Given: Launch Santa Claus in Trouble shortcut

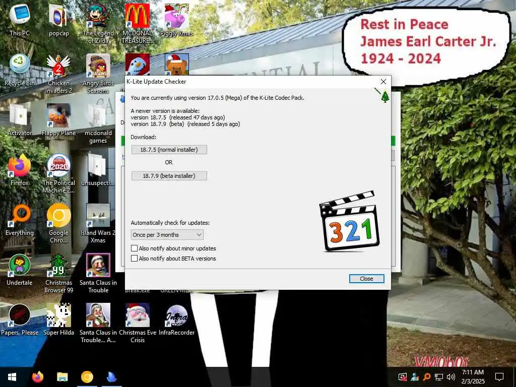Looking at the screenshot, I should pyautogui.click(x=98, y=274).
